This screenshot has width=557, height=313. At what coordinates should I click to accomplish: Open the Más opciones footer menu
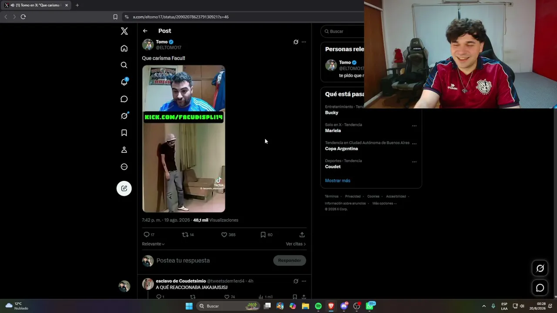click(x=385, y=203)
